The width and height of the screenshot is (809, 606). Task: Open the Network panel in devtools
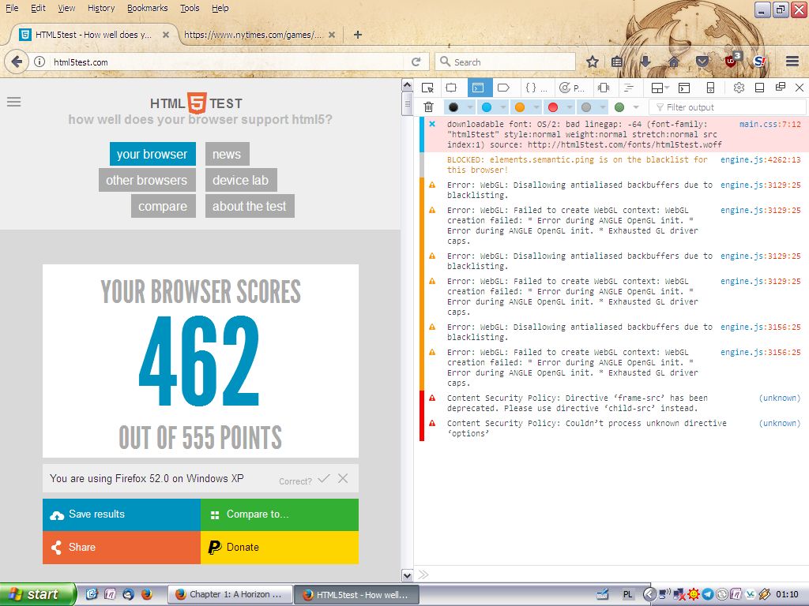click(x=629, y=88)
